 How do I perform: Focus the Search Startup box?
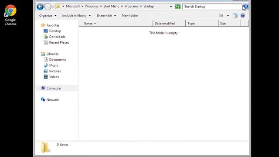[x=212, y=7]
